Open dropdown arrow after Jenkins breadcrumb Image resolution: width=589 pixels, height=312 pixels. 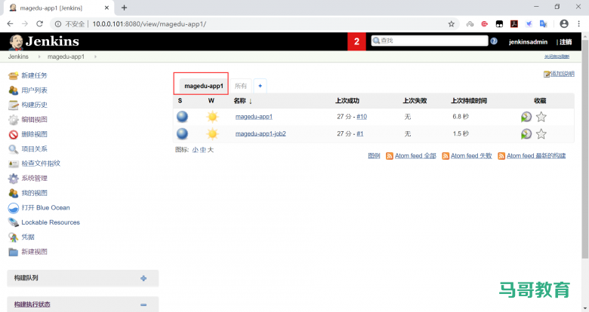pyautogui.click(x=39, y=57)
